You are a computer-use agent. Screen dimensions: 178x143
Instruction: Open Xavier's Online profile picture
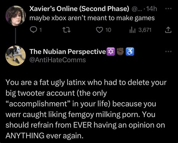coord(15,15)
